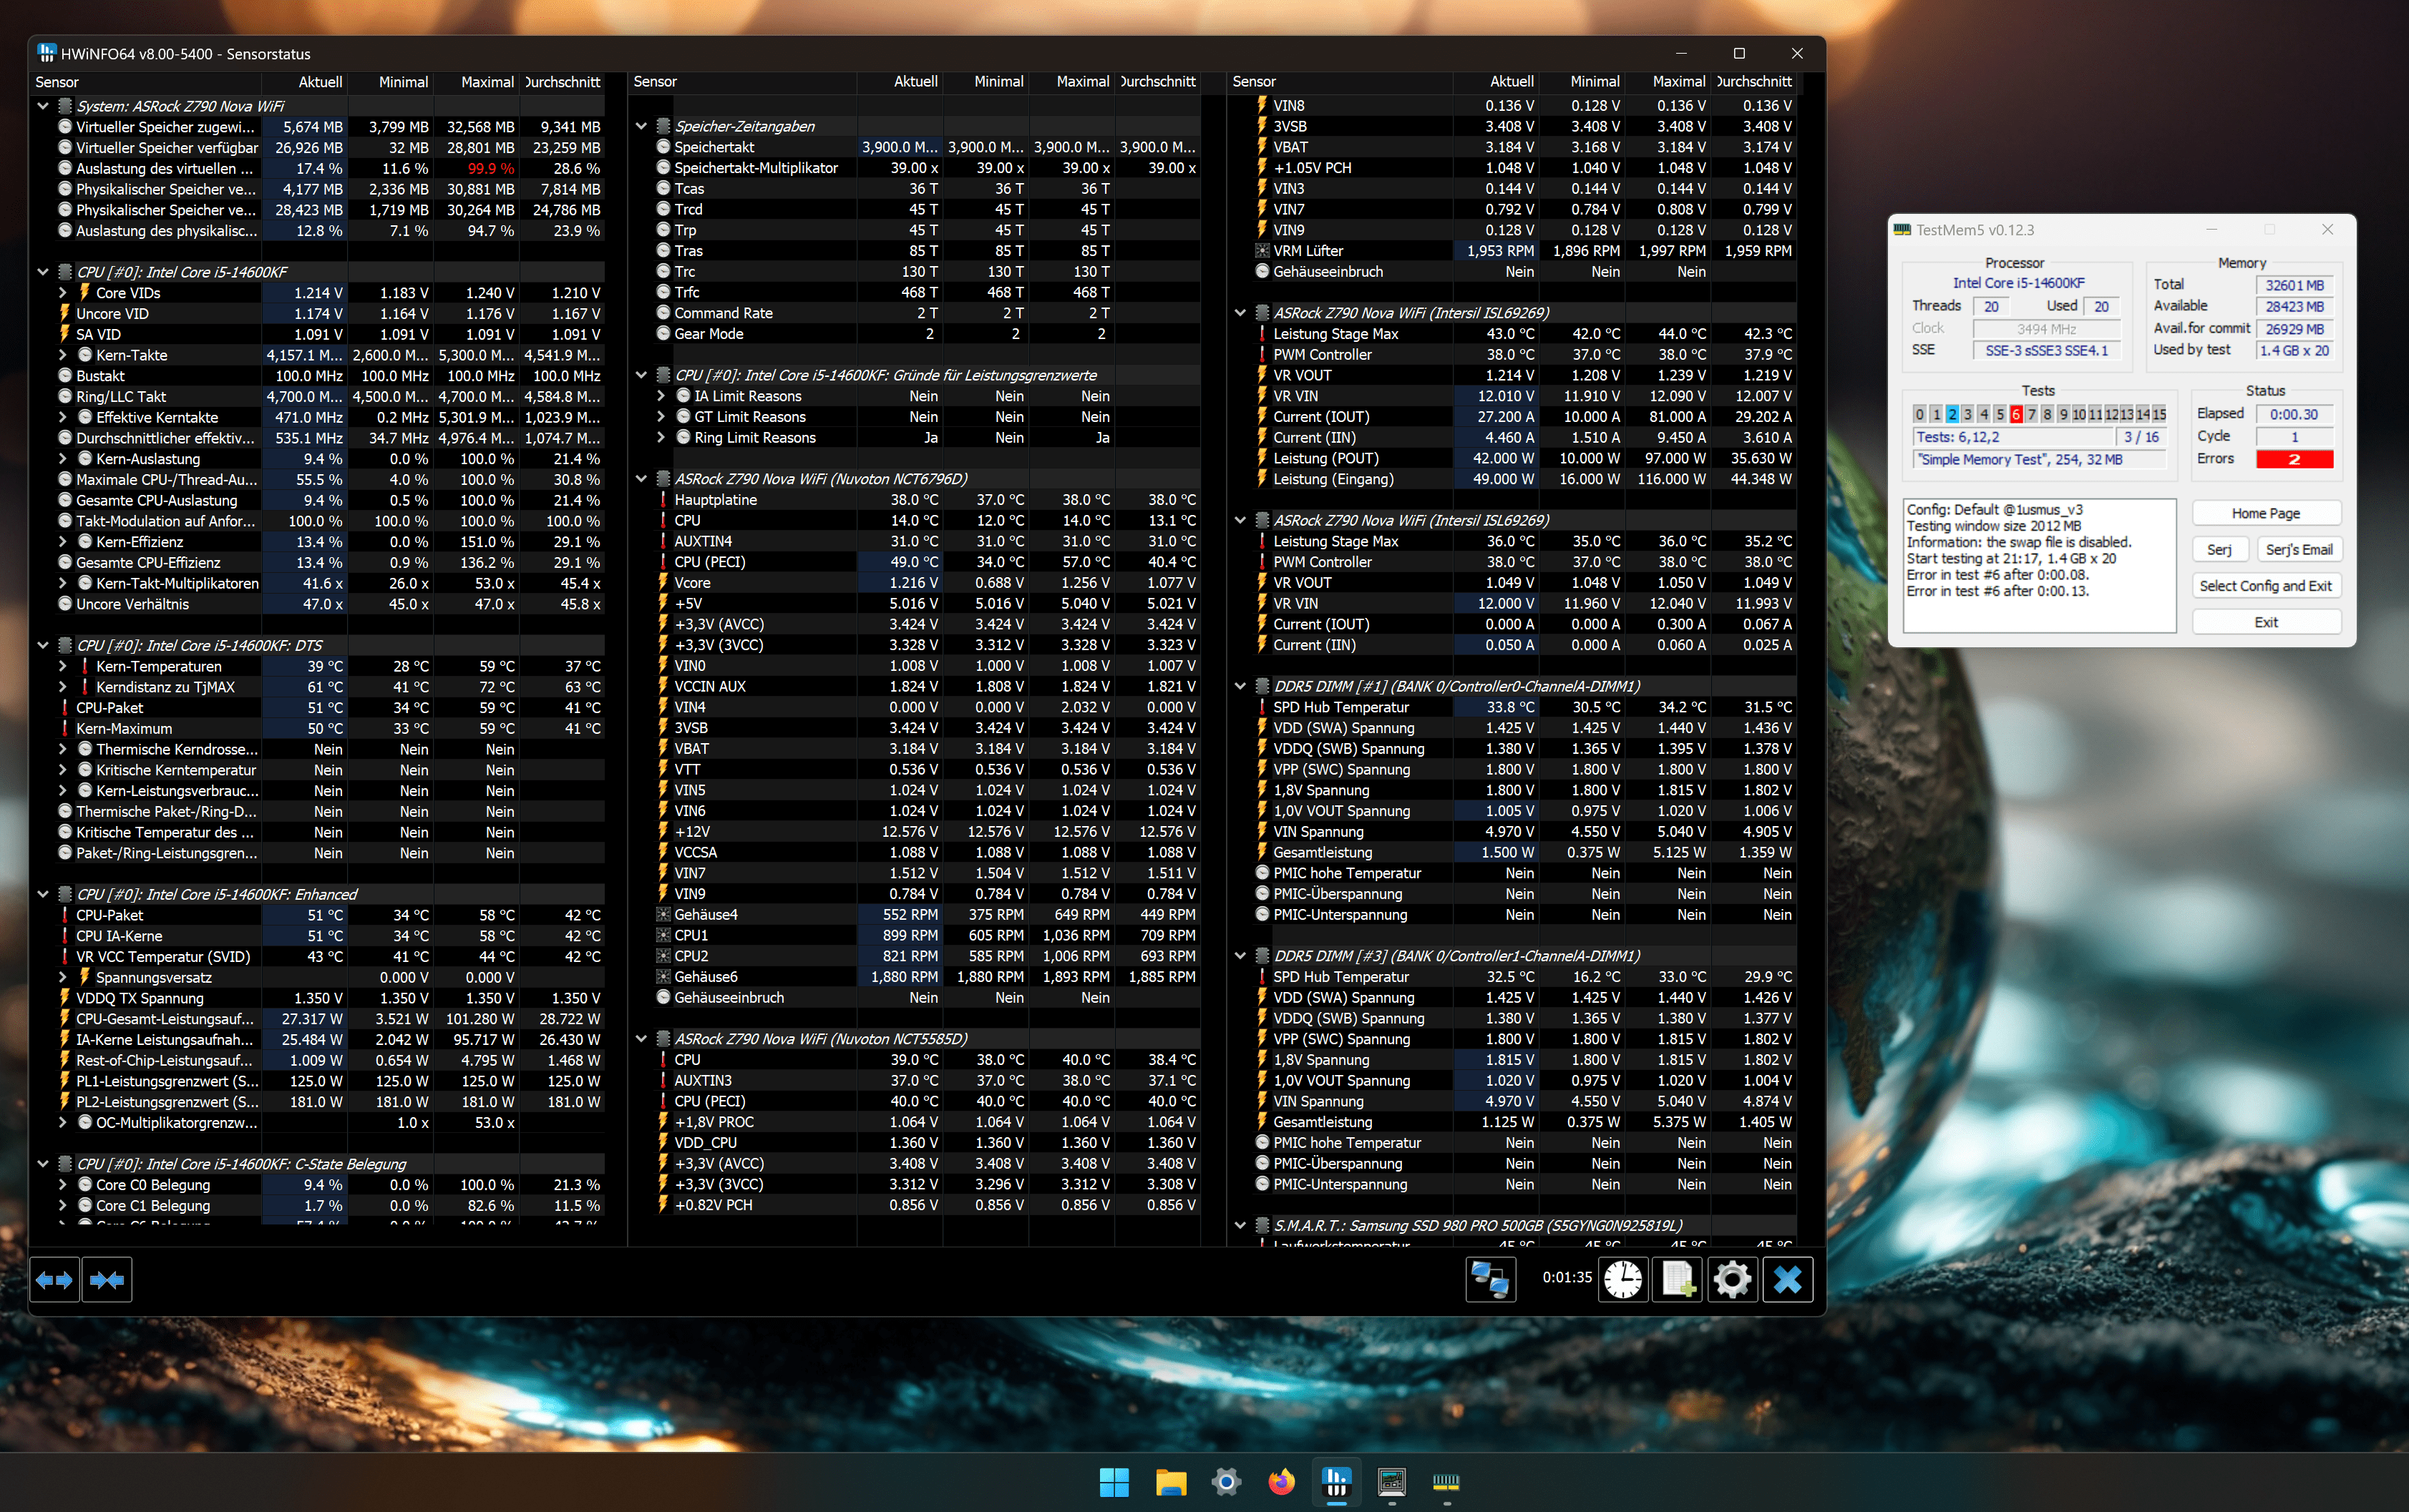Screen dimensions: 2409x1512
Task: Click VRM Lüfter fan icon
Action: (x=1262, y=251)
